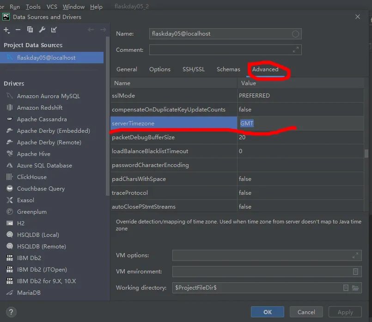Viewport: 372px width, 322px height.
Task: Select the loadBalanceBlacklistTimeout row
Action: [x=237, y=151]
